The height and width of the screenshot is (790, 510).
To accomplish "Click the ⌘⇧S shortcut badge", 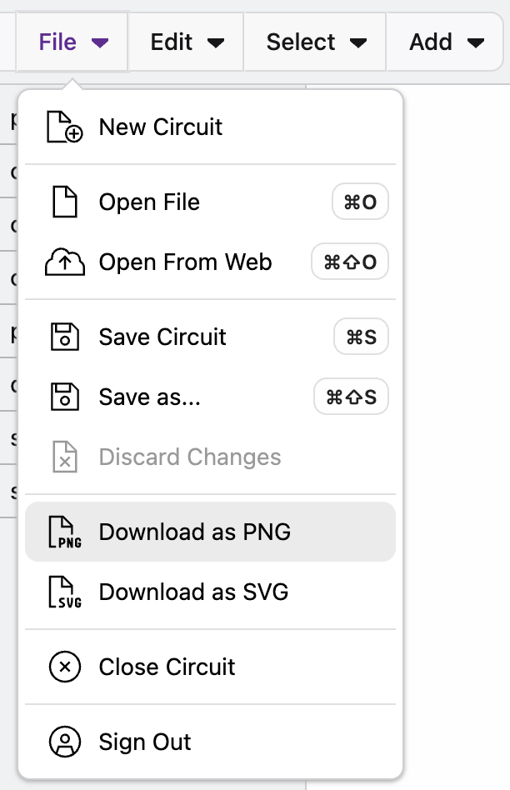I will [x=349, y=397].
